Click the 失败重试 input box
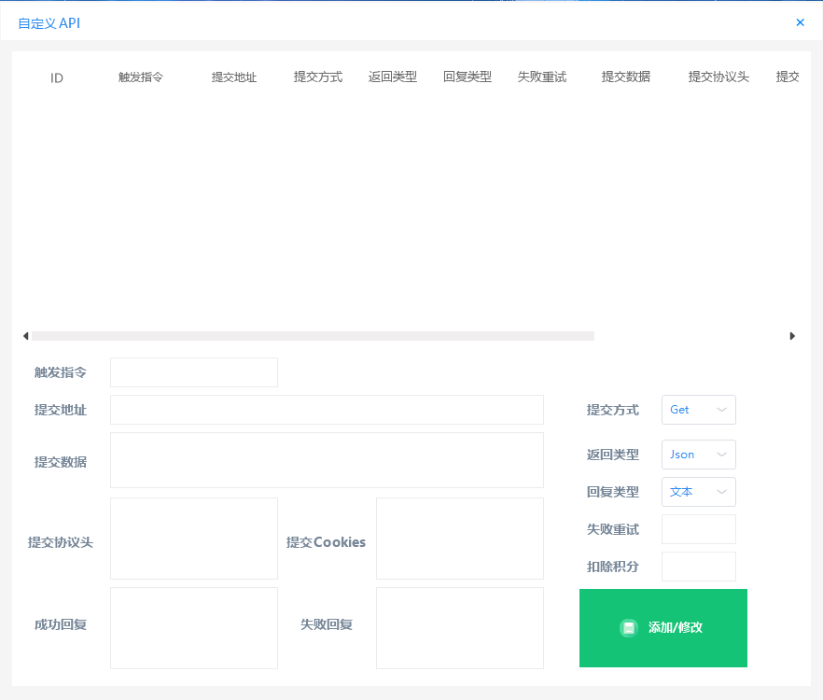 coord(698,528)
